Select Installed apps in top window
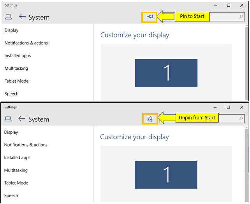This screenshot has width=250, height=204. (18, 56)
